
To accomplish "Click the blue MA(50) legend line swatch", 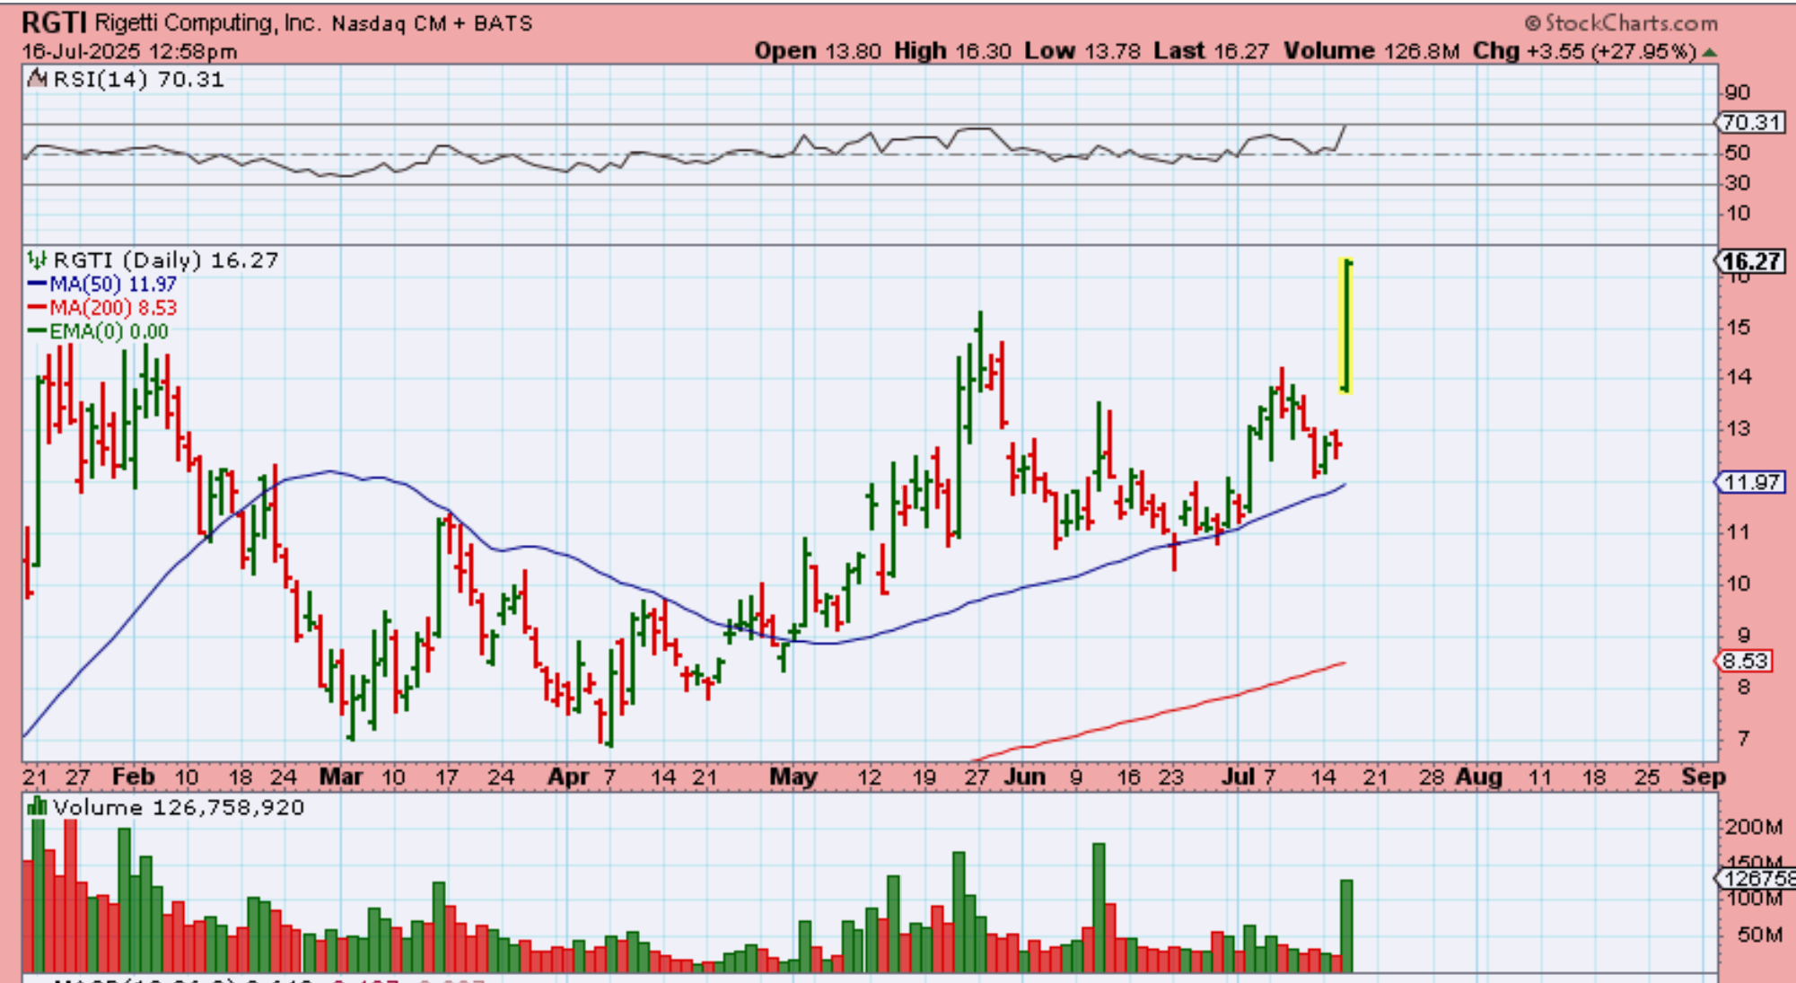I will (37, 284).
